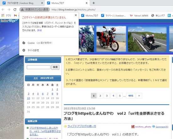
Task: Open calendar date 4
Action: coord(33,94)
